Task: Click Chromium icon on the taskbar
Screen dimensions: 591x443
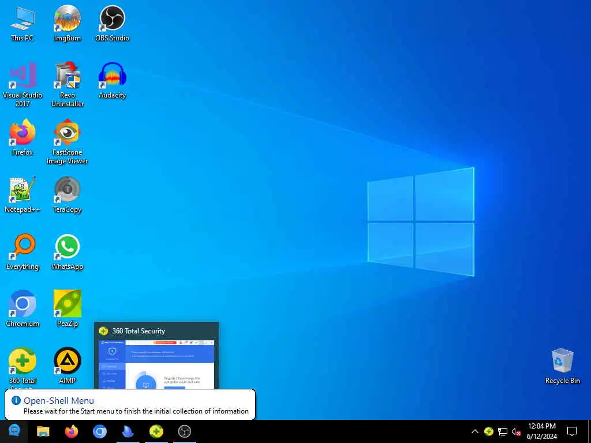Action: [x=99, y=431]
